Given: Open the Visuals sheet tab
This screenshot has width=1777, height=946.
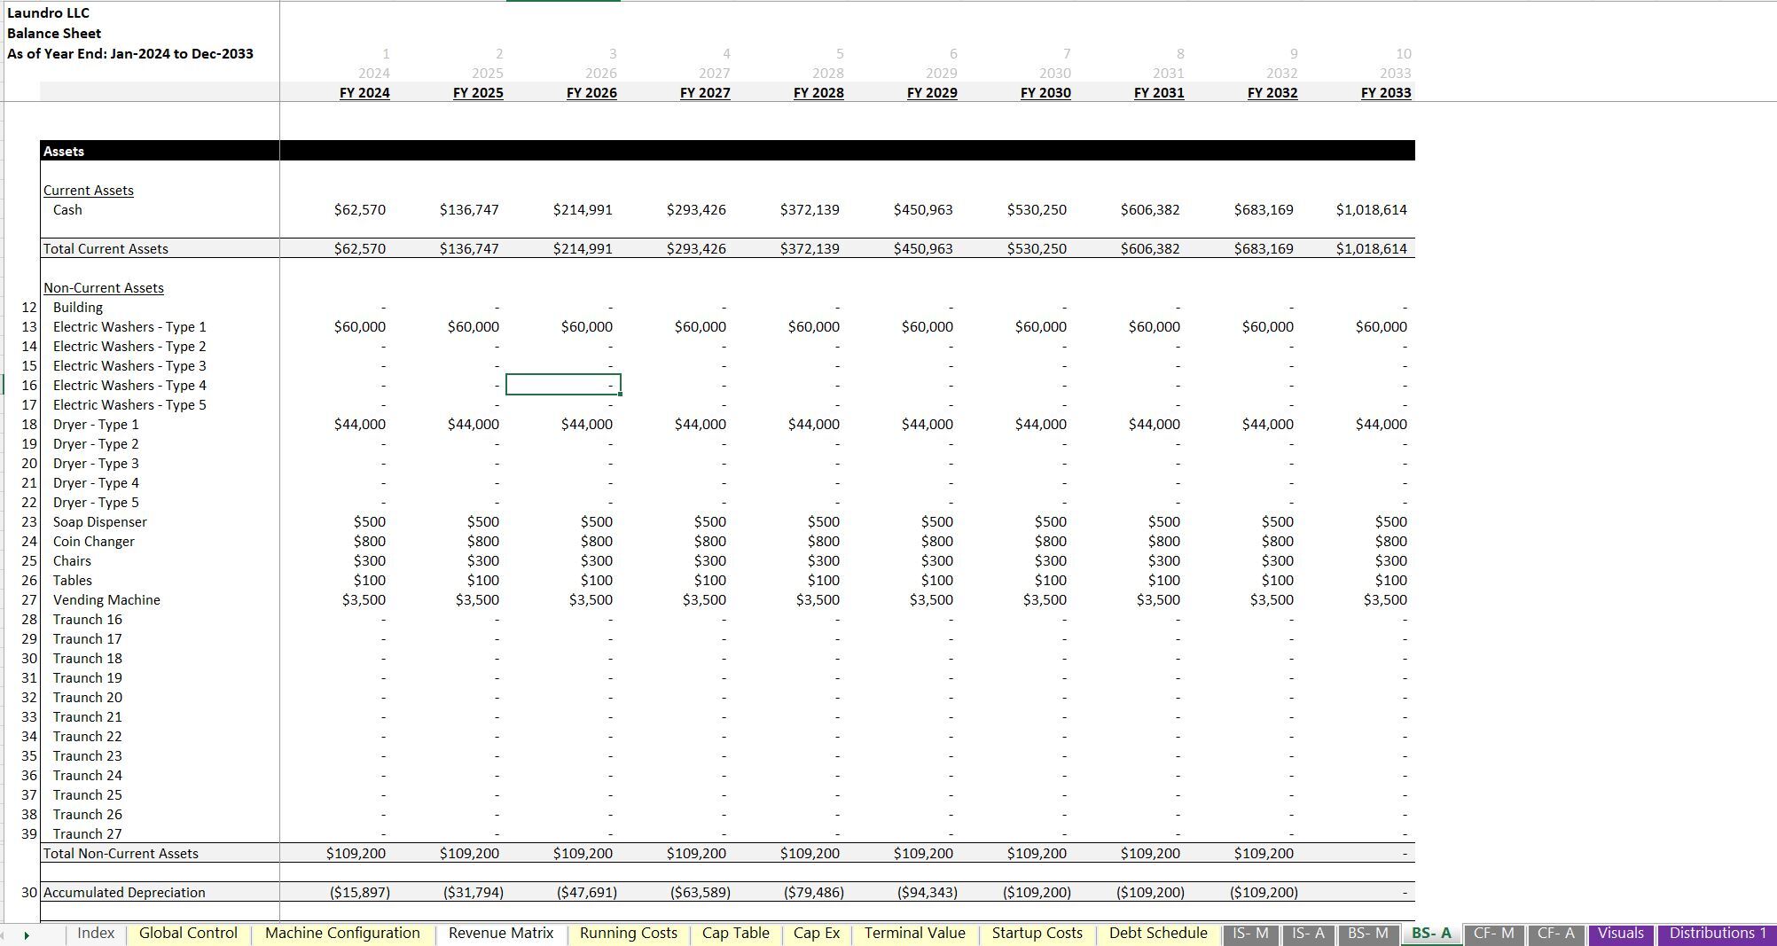Looking at the screenshot, I should [1620, 934].
